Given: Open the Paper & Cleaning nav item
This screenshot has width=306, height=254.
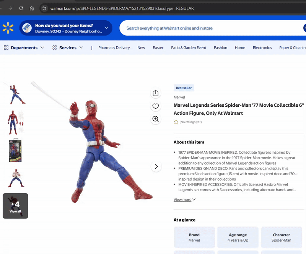Looking at the screenshot, I should (x=293, y=48).
